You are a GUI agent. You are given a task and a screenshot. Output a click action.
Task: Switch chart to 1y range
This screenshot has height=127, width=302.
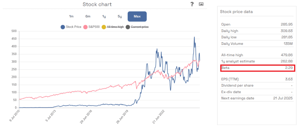coord(104,16)
